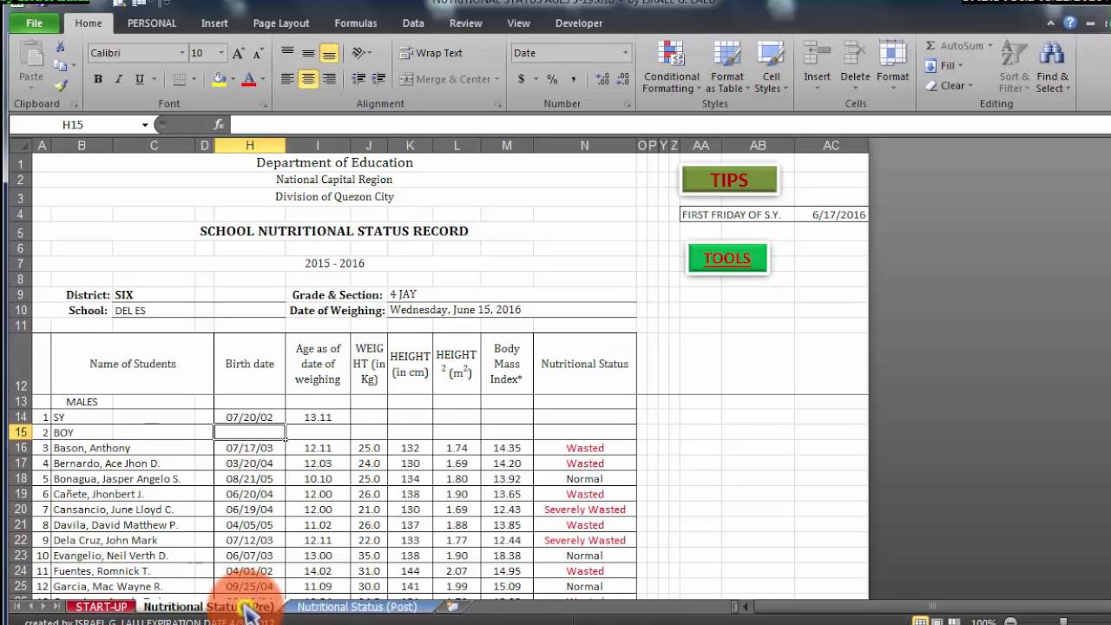Select the cell with birth date 07/20/02
This screenshot has width=1111, height=625.
pyautogui.click(x=249, y=418)
